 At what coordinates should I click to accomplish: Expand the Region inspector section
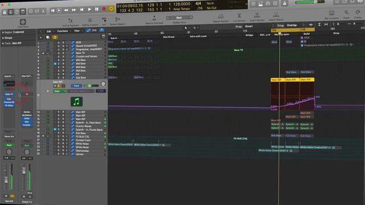click(x=3, y=32)
